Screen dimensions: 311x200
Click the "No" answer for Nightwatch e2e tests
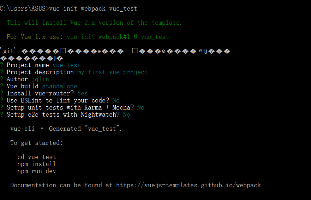coord(126,114)
